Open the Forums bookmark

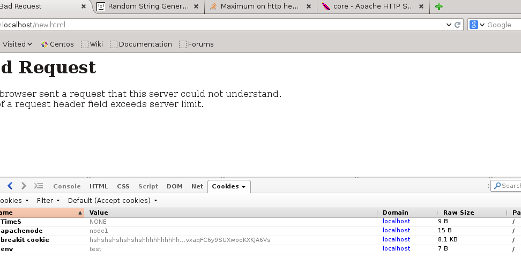pyautogui.click(x=196, y=44)
